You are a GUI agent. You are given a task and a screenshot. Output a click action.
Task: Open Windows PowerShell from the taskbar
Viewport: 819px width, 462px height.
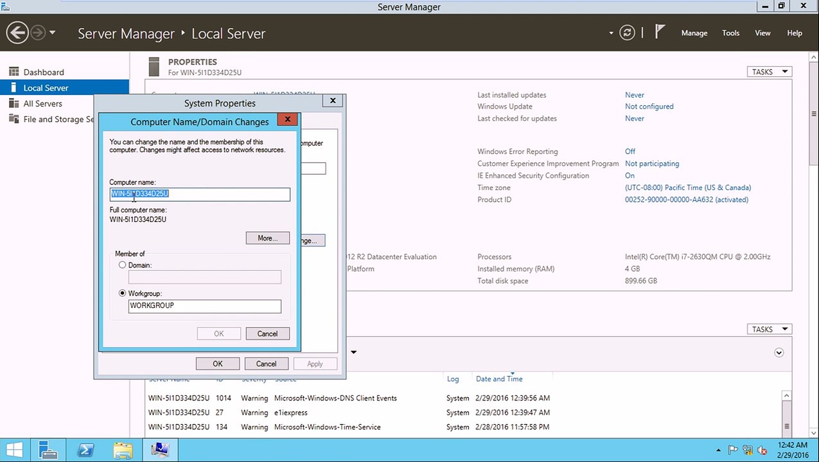[85, 450]
